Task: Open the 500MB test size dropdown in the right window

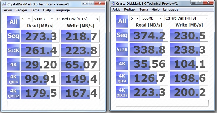Action: coord(152,18)
